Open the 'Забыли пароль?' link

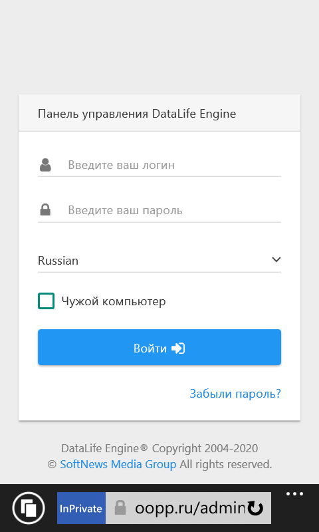coord(235,394)
